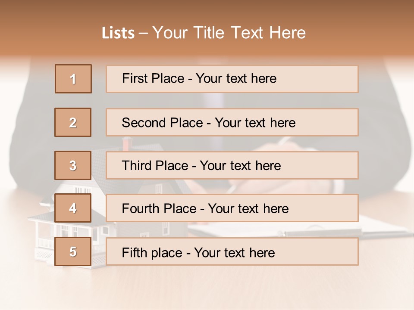The image size is (414, 310).
Task: Click "Your text here" in the second bar
Action: pos(255,123)
